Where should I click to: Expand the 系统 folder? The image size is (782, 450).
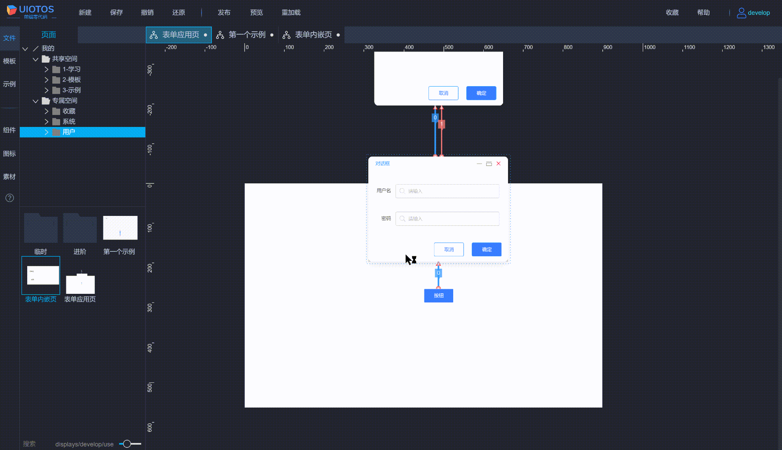46,122
